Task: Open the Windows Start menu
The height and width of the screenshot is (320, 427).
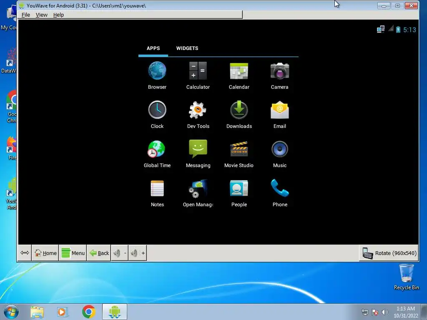Action: [x=11, y=312]
